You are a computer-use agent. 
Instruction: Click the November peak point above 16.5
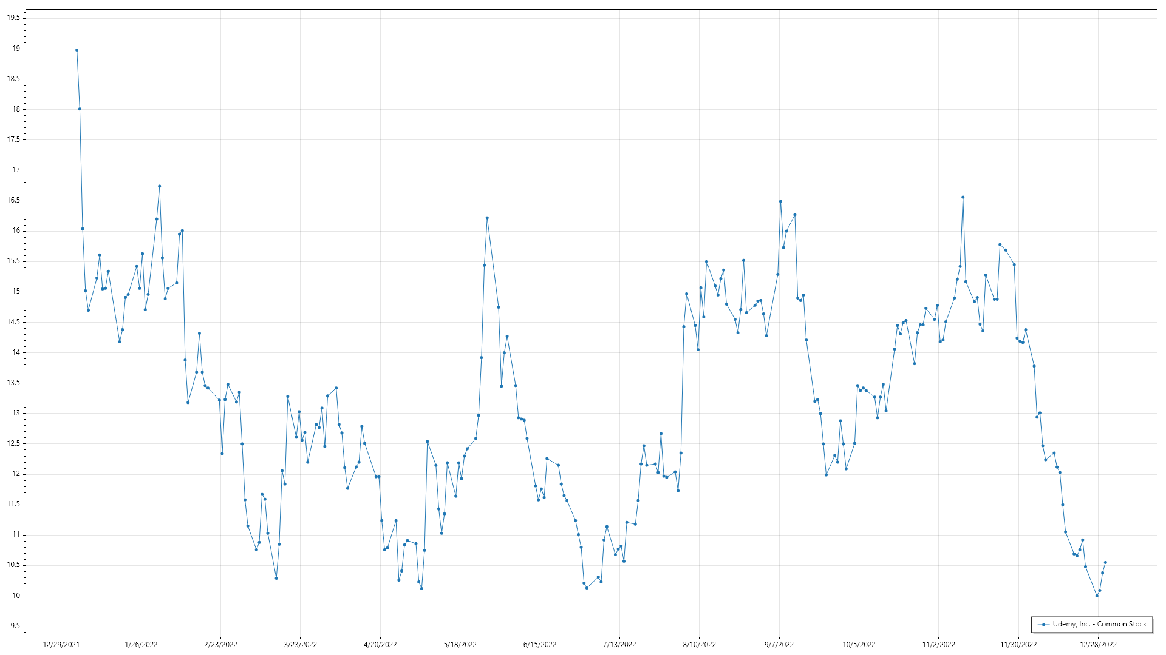pos(963,197)
